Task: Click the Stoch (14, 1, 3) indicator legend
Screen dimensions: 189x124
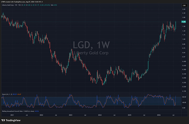Action: pyautogui.click(x=7, y=94)
